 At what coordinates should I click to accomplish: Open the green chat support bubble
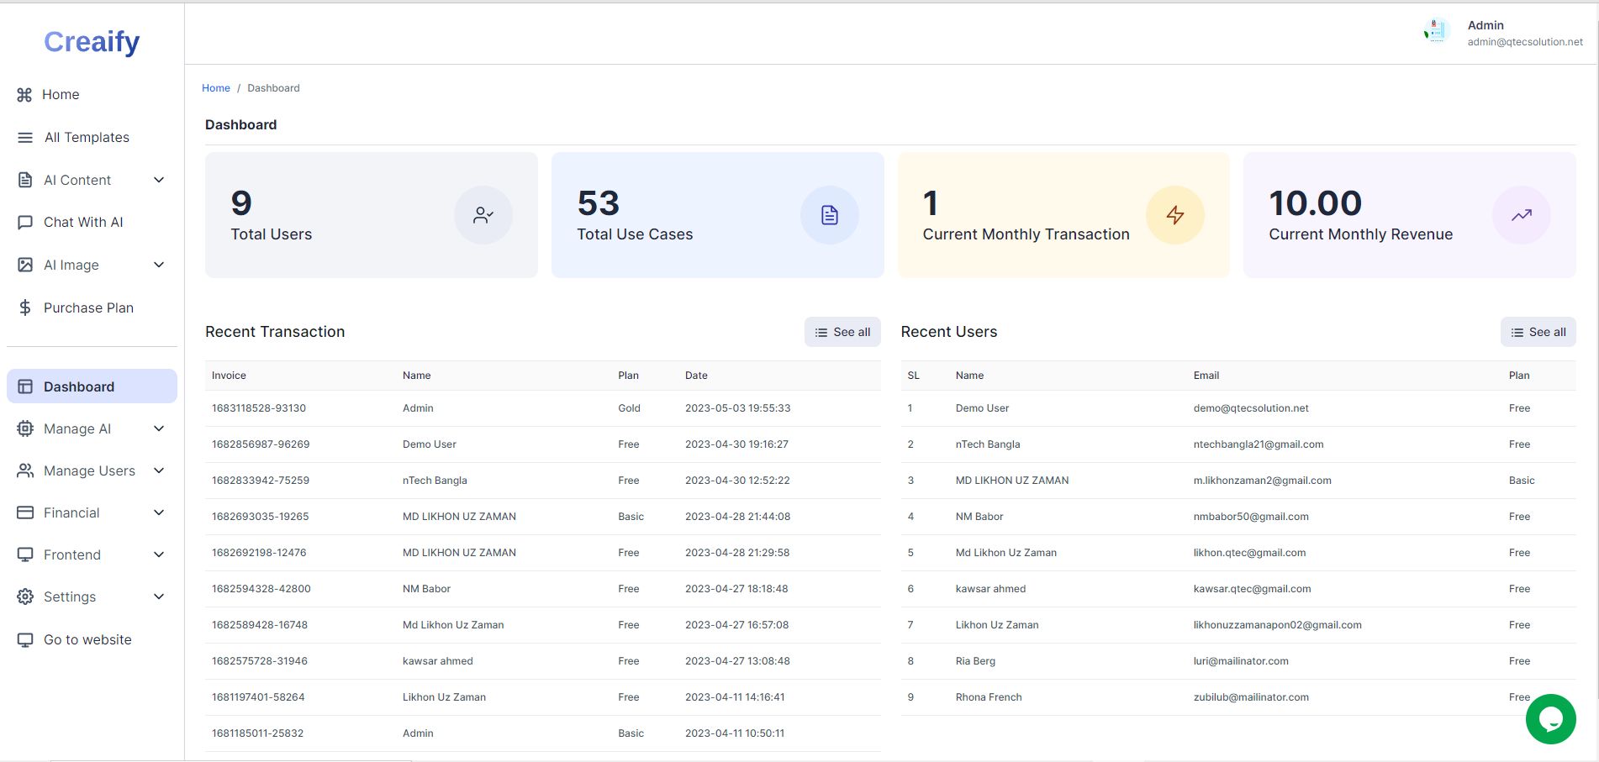click(x=1550, y=719)
